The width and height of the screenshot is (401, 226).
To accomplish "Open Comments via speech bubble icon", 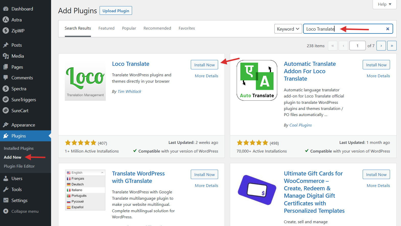I will tap(6, 78).
